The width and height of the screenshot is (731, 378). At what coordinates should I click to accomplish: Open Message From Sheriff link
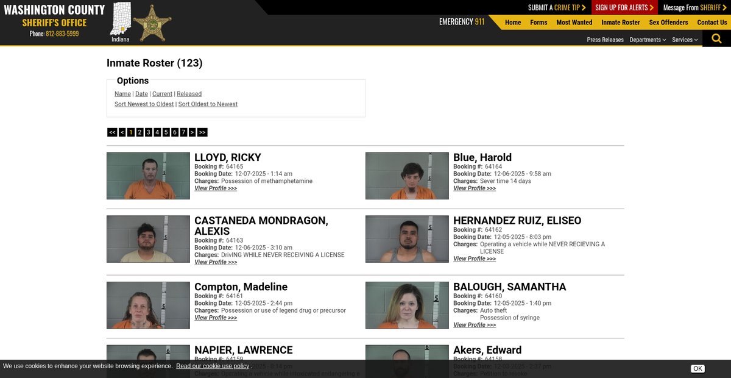click(x=696, y=7)
